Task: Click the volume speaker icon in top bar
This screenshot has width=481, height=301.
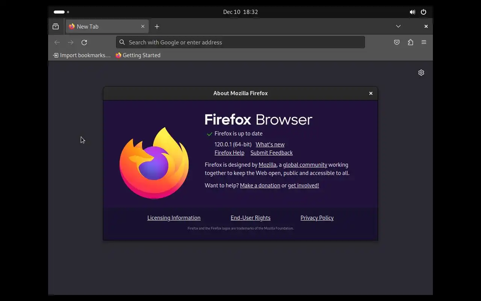Action: [412, 12]
